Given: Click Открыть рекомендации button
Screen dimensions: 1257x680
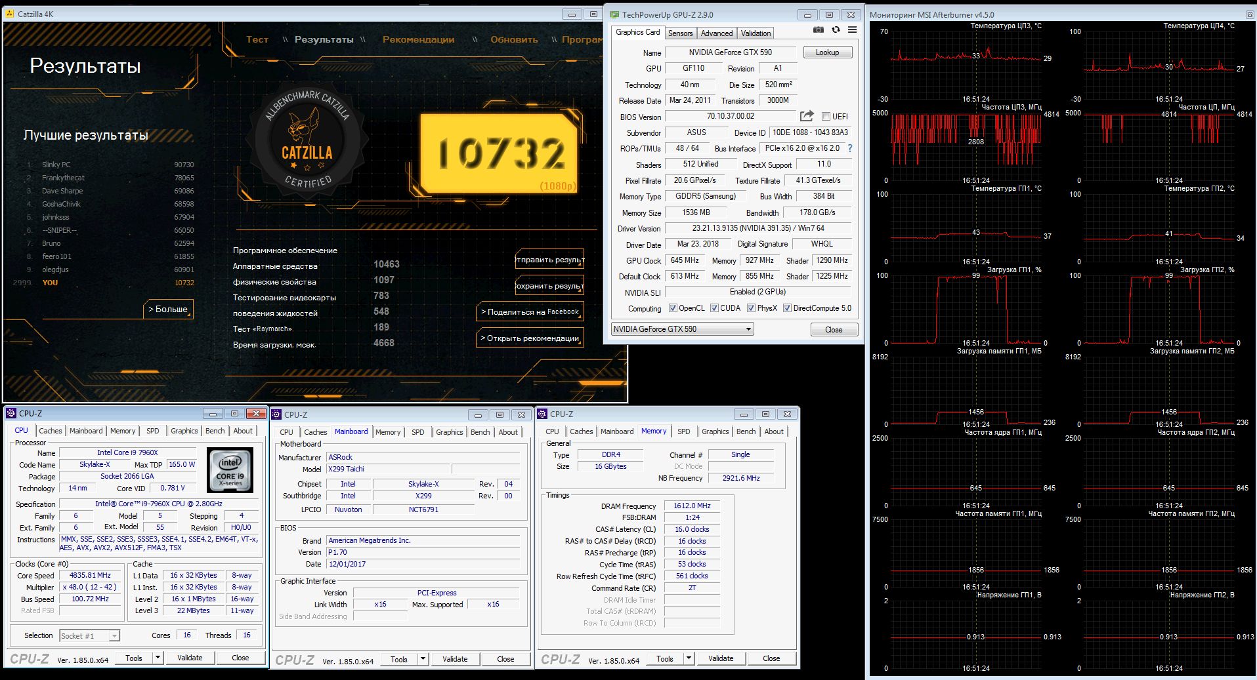Looking at the screenshot, I should point(530,338).
